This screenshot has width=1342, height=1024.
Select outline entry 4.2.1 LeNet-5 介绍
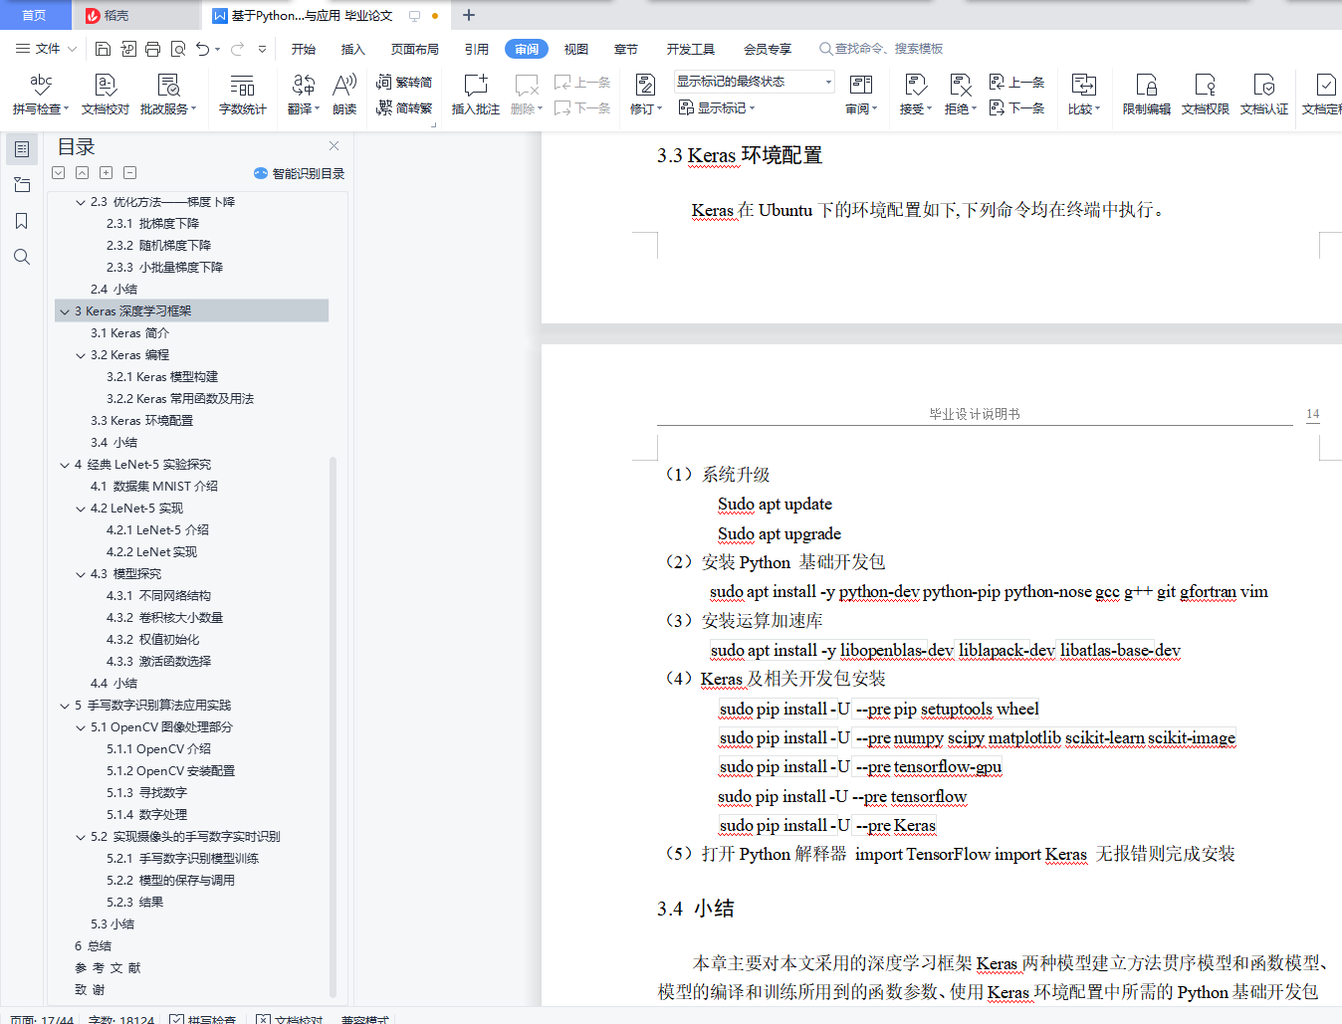(157, 530)
